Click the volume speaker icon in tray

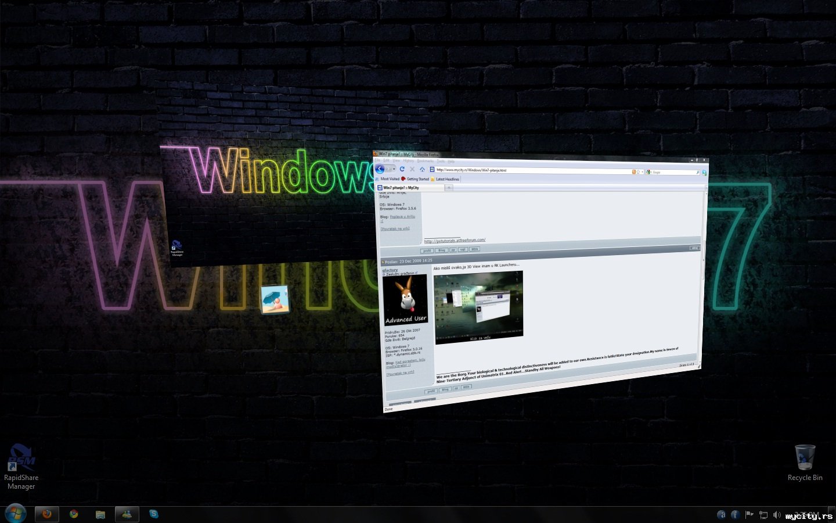coord(777,514)
